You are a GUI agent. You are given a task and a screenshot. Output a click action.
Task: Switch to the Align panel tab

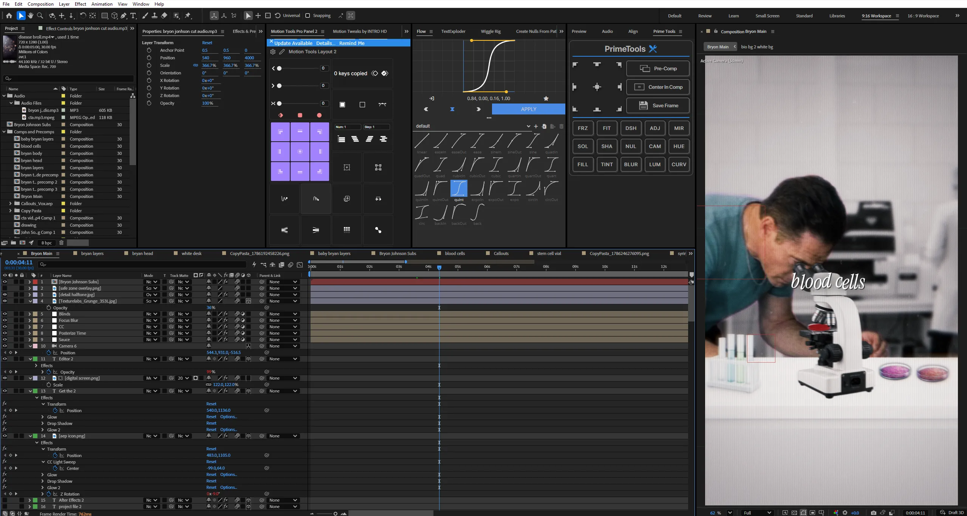633,31
